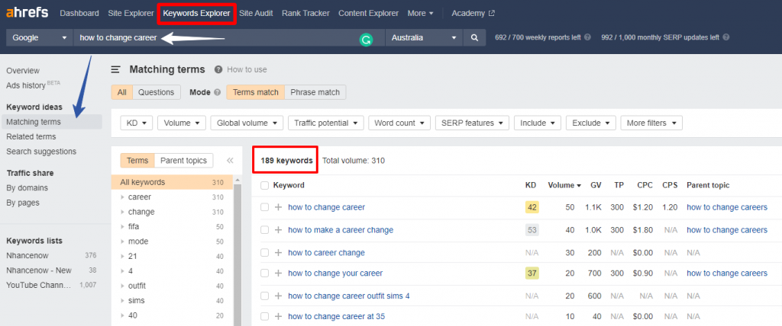Open Traffic share By pages
Screen dimensions: 782x326
tap(23, 203)
